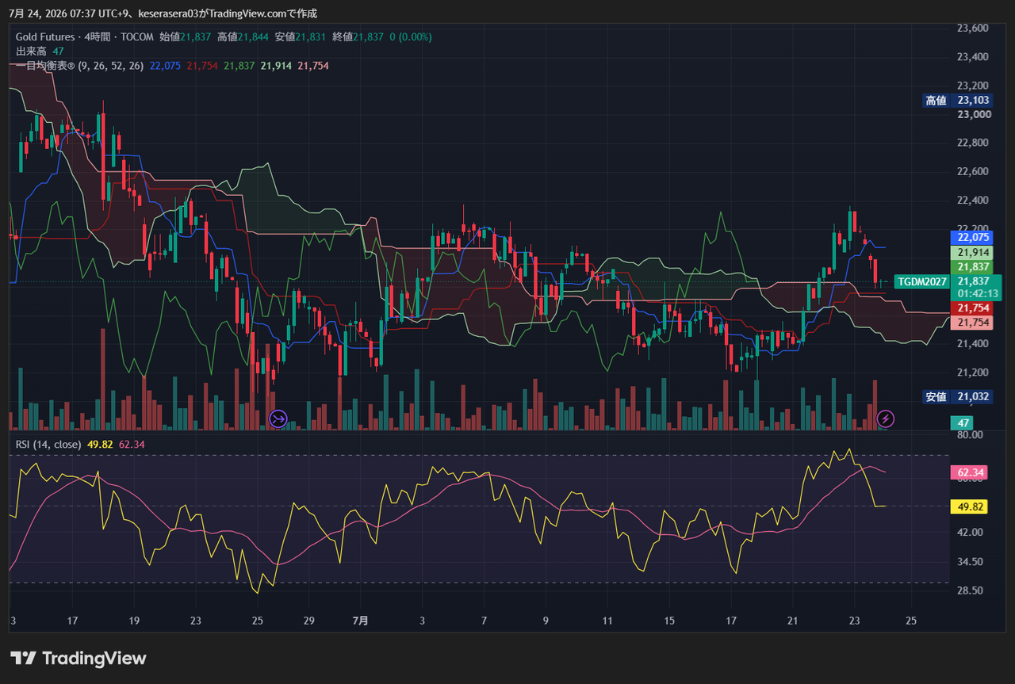Click the 出来高 volume legend label
The image size is (1015, 684).
[31, 52]
